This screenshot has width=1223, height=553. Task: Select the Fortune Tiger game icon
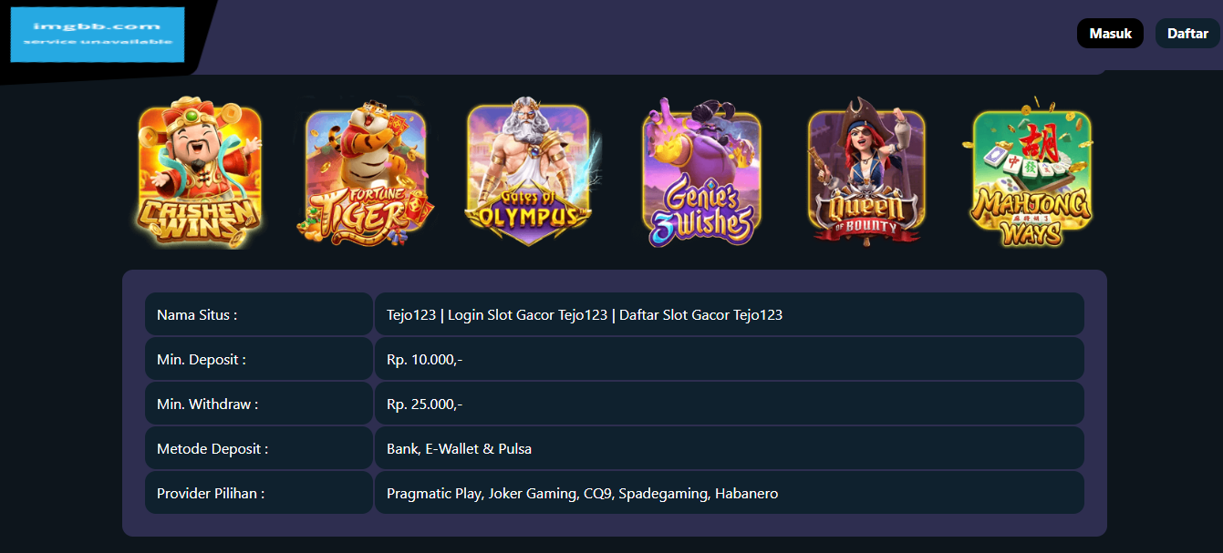point(365,173)
